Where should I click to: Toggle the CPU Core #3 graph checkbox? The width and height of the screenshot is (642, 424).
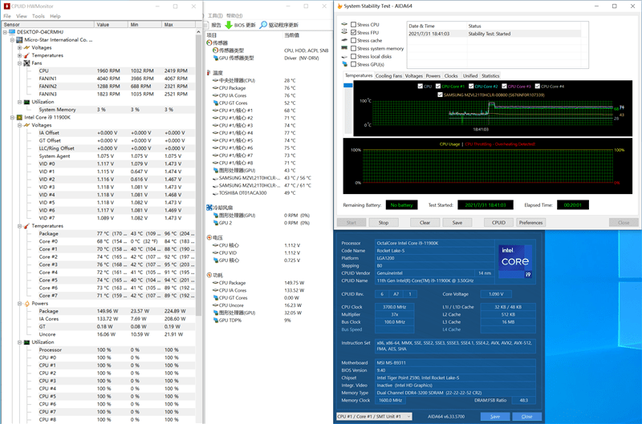505,87
